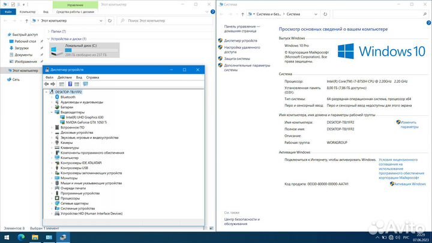432x243 pixels.
Task: Click the System window search field
Action: point(380,14)
